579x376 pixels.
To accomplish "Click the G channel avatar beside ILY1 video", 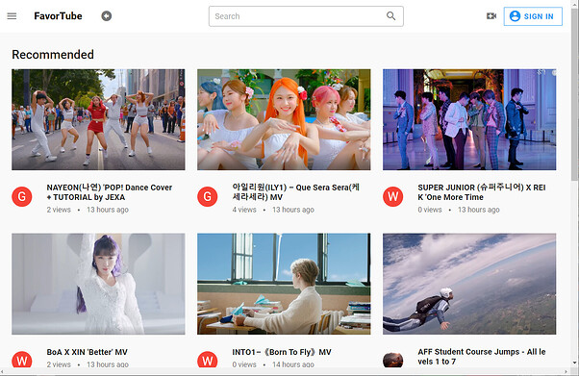I will pyautogui.click(x=207, y=196).
